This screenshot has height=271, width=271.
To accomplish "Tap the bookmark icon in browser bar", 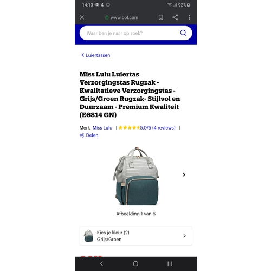I will click(x=161, y=17).
